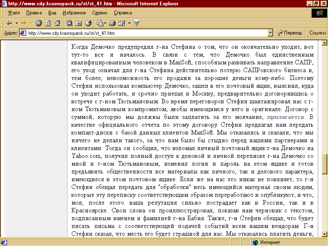The height and width of the screenshot is (246, 328).
Task: Open the Search pane icon
Action: [x=69, y=23]
